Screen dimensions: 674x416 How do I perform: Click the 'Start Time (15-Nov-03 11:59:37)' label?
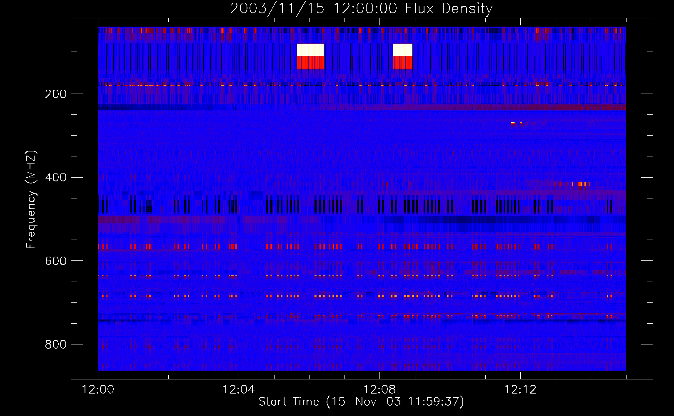click(x=361, y=402)
